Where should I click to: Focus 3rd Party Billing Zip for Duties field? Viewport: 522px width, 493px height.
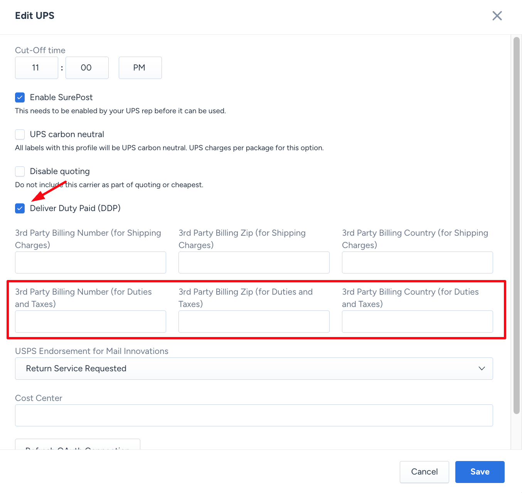(254, 322)
